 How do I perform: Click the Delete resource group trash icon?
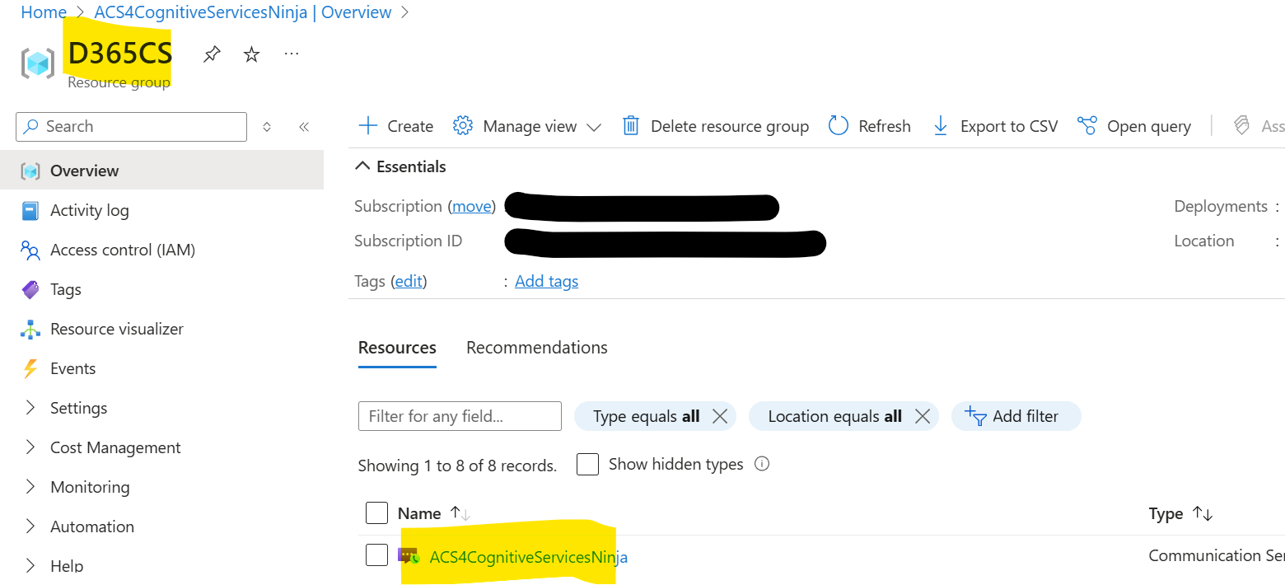pyautogui.click(x=631, y=126)
